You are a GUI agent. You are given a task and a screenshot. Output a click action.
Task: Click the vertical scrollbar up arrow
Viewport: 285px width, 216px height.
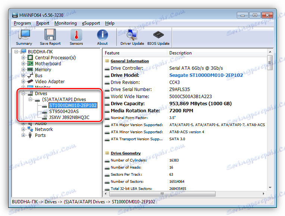[270, 52]
